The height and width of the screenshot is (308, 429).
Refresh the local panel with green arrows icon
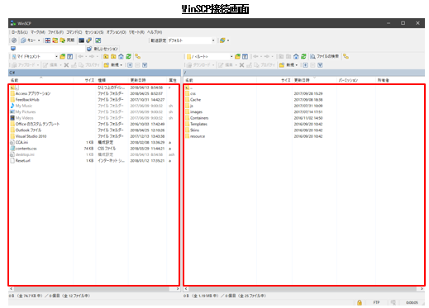click(x=128, y=56)
